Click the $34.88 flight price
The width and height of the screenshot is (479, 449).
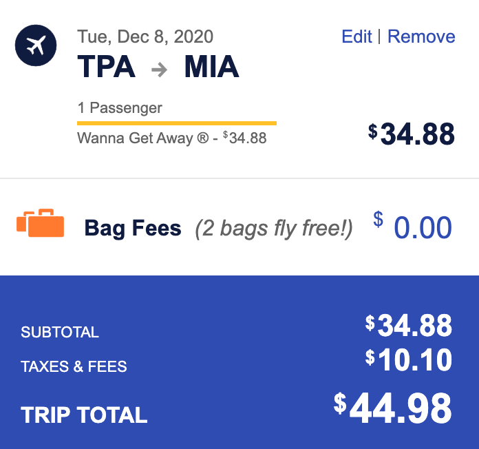click(x=412, y=134)
